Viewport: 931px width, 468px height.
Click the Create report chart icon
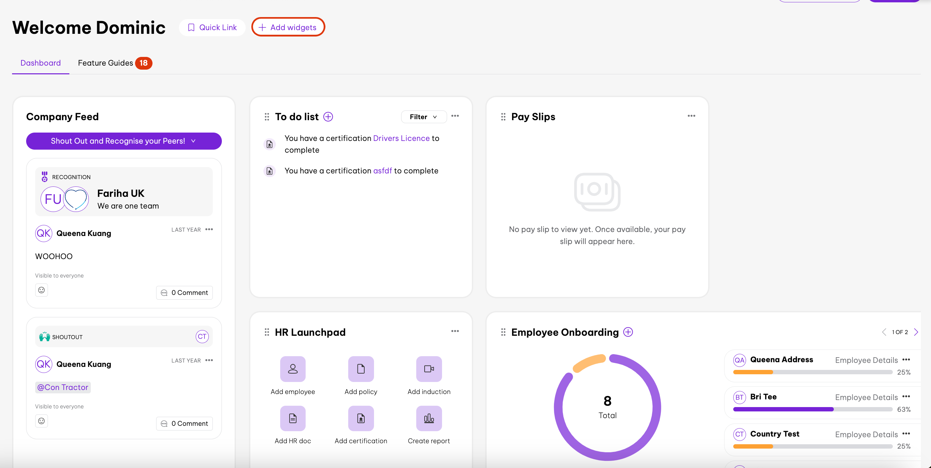click(x=429, y=418)
